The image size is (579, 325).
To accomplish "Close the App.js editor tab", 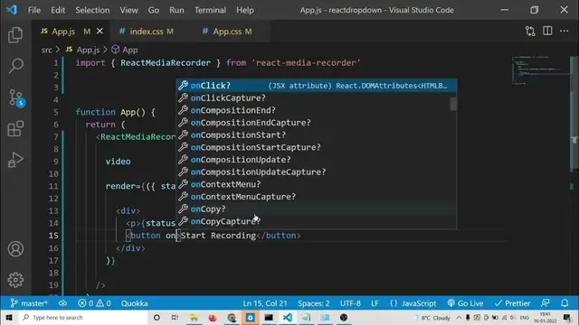I will 100,32.
